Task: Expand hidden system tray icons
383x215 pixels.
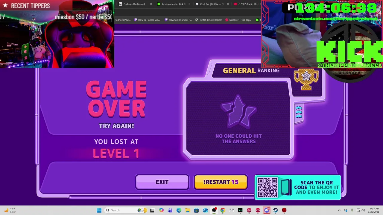Action: click(x=339, y=210)
